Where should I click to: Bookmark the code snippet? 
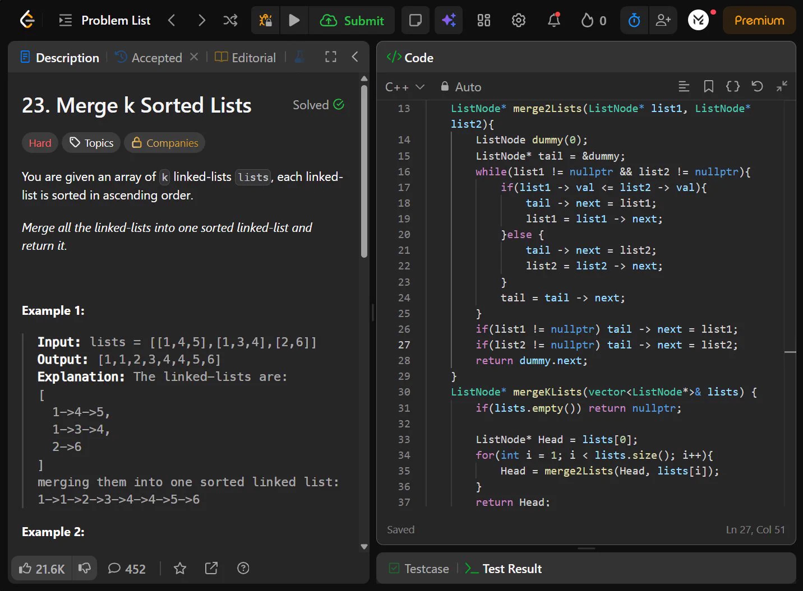709,86
